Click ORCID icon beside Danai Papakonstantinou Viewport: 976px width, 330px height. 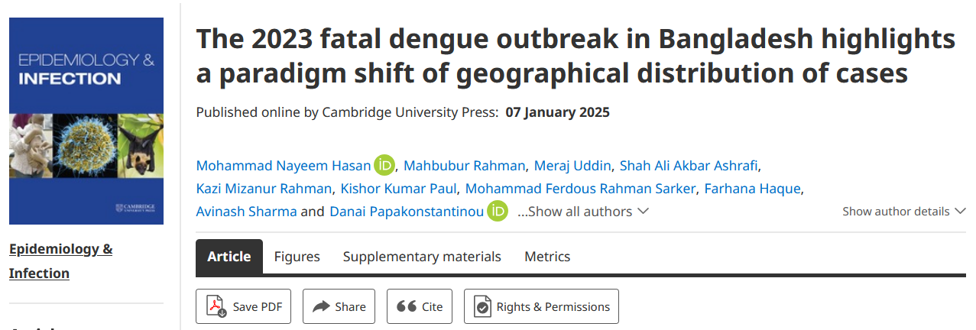tap(498, 211)
